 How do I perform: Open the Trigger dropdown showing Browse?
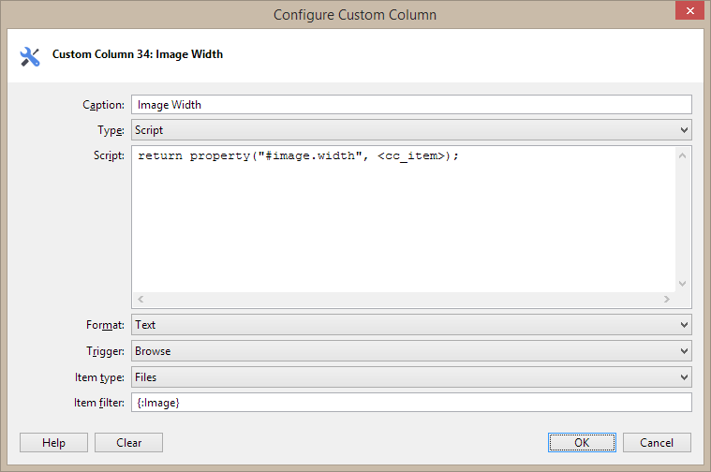pyautogui.click(x=410, y=351)
